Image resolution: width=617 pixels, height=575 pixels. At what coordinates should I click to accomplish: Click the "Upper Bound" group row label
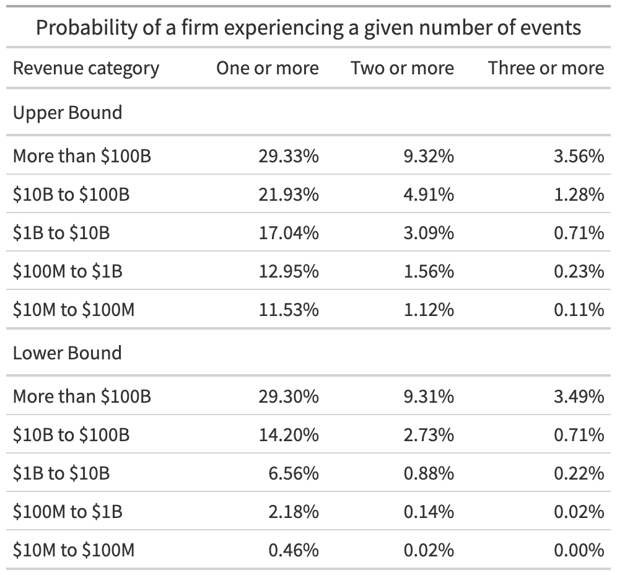point(68,113)
